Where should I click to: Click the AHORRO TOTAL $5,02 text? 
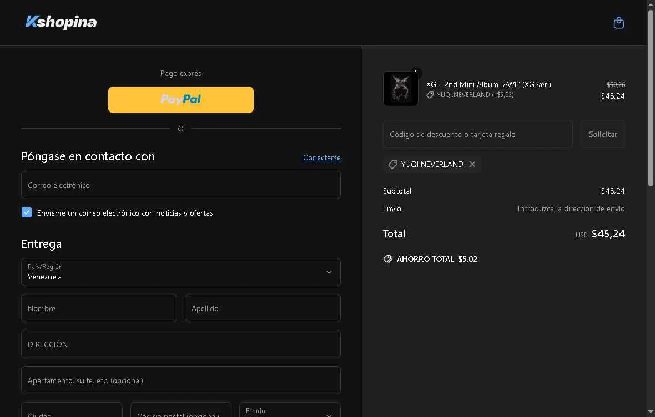(436, 259)
